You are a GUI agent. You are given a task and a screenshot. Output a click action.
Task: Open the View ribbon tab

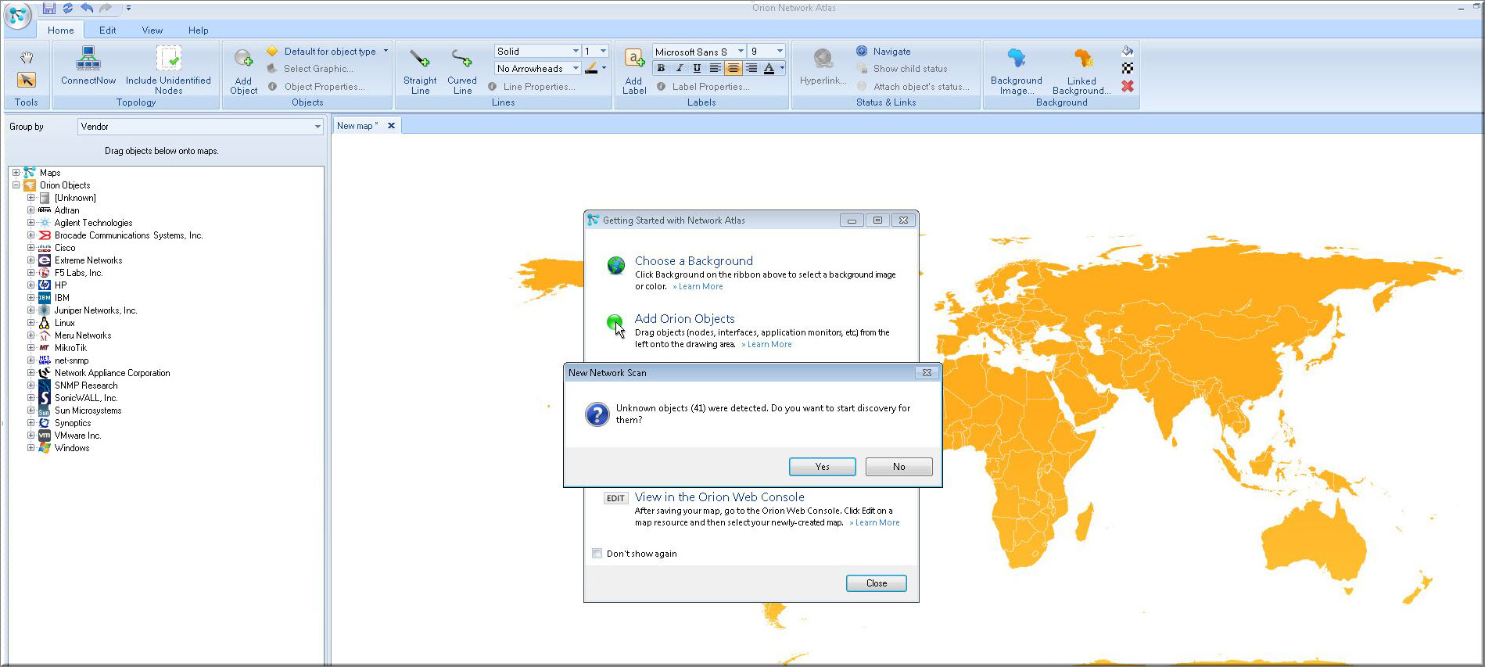tap(152, 30)
